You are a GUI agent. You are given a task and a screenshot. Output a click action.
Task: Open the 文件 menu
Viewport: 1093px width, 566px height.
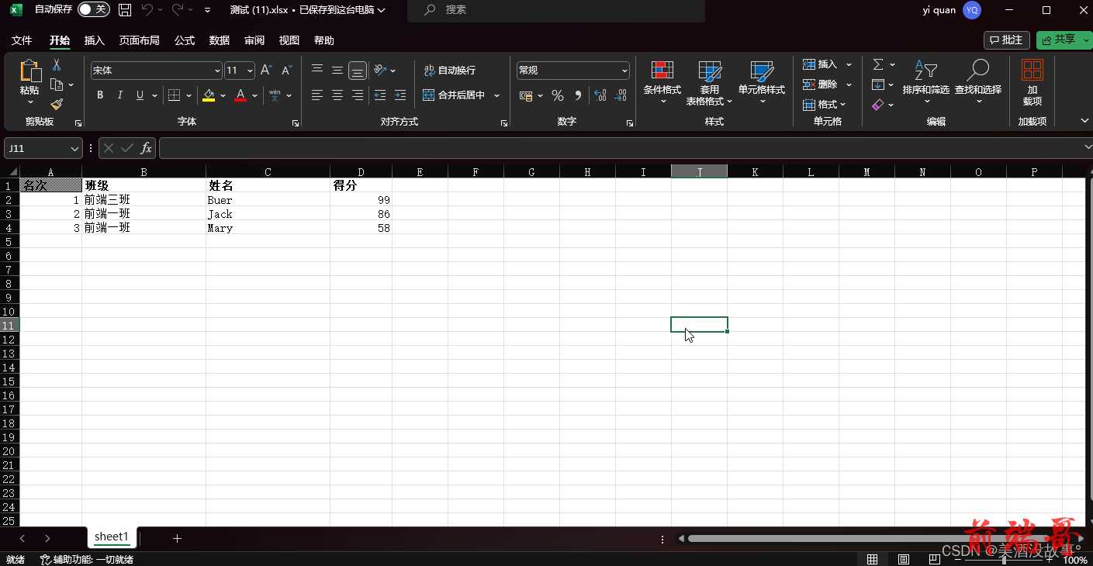[22, 40]
